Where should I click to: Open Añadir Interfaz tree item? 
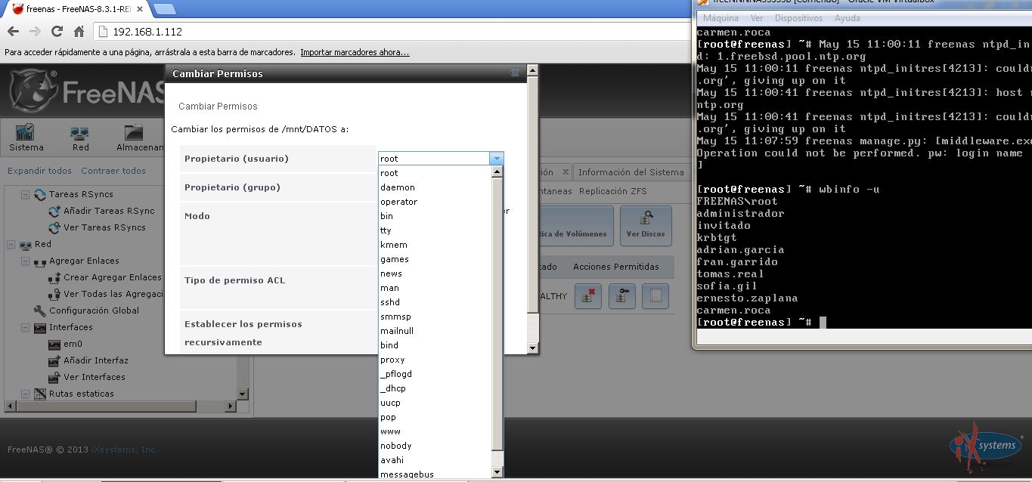point(96,360)
